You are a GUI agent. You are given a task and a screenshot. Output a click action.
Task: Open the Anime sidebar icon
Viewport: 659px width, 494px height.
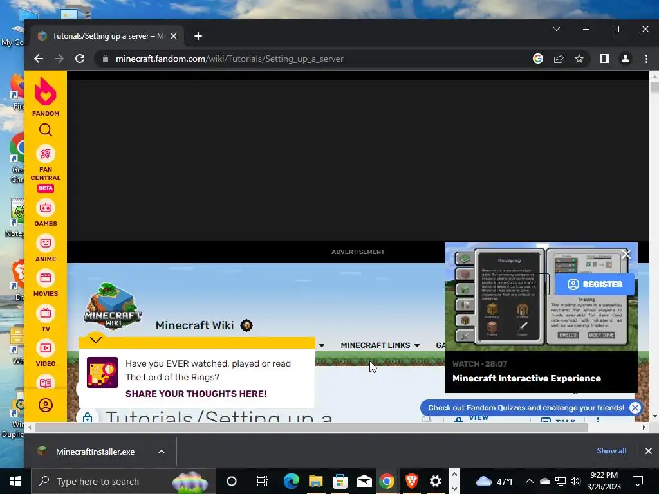point(46,243)
